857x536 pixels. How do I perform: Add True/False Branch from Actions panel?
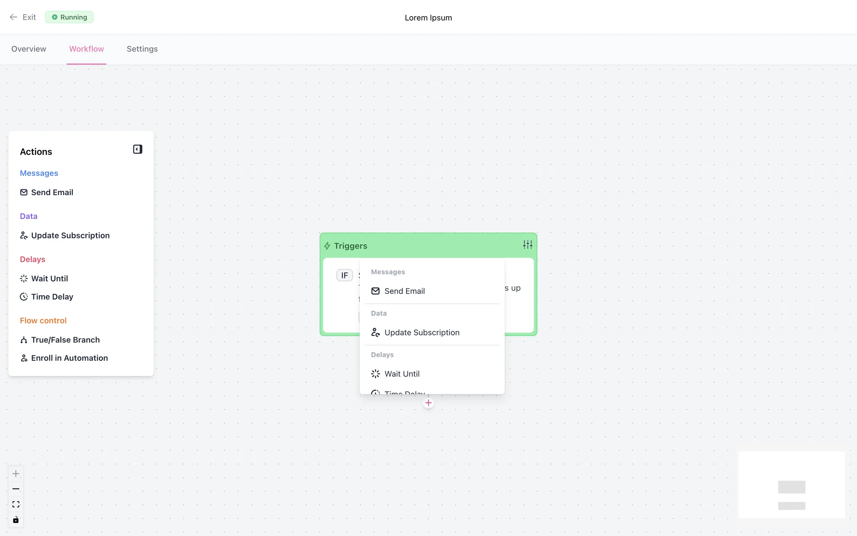pyautogui.click(x=65, y=340)
